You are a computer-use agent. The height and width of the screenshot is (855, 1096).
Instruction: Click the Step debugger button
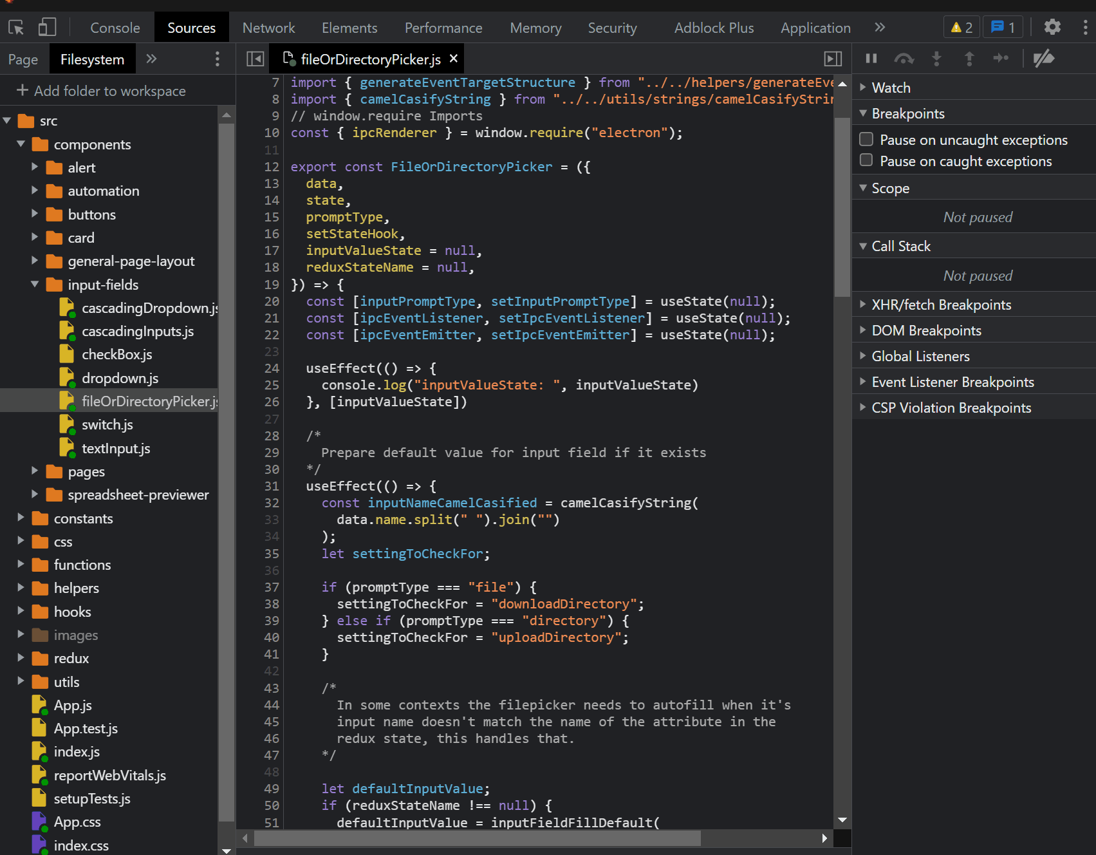(x=1001, y=59)
